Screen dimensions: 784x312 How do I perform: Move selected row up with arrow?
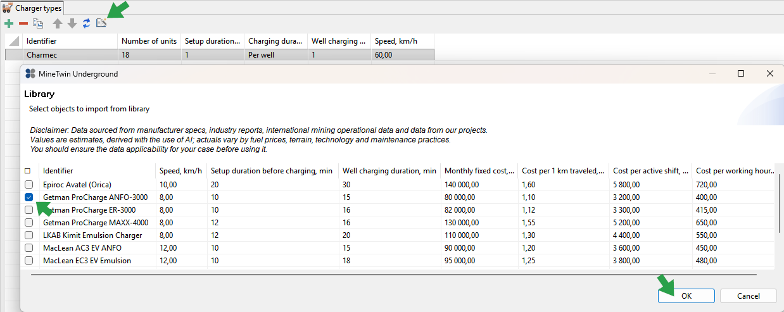tap(58, 23)
